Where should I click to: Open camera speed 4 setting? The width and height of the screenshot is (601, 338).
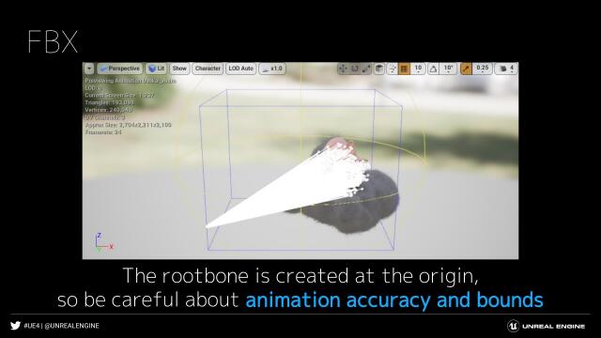point(506,69)
